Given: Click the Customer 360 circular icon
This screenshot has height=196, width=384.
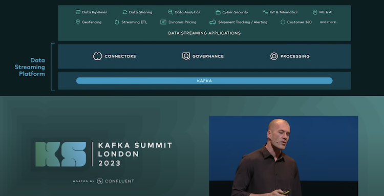Looking at the screenshot, I should (x=283, y=22).
